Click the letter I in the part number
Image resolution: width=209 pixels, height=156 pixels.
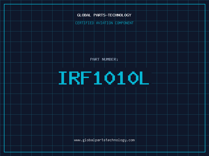pyautogui.click(x=63, y=78)
